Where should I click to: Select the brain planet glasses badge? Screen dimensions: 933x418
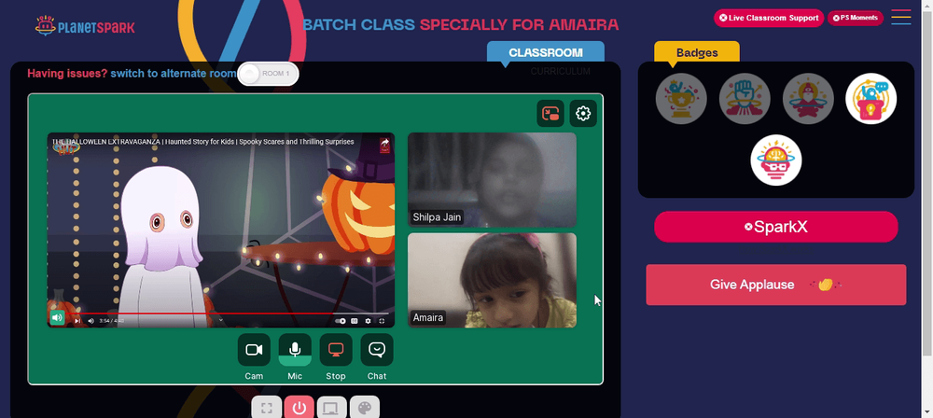tap(776, 160)
